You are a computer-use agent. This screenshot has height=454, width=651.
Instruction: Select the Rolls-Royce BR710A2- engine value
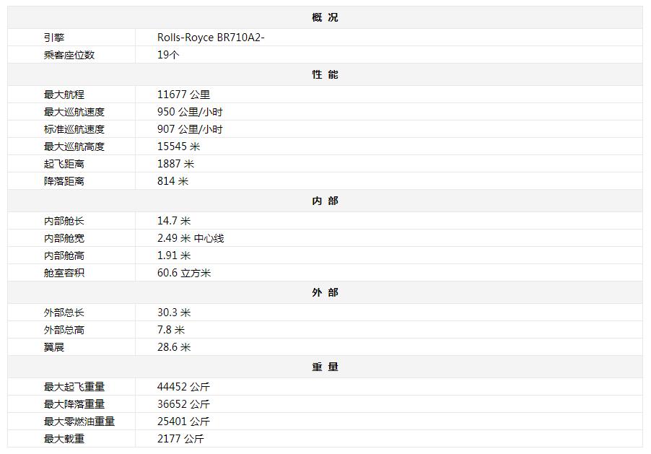point(211,38)
